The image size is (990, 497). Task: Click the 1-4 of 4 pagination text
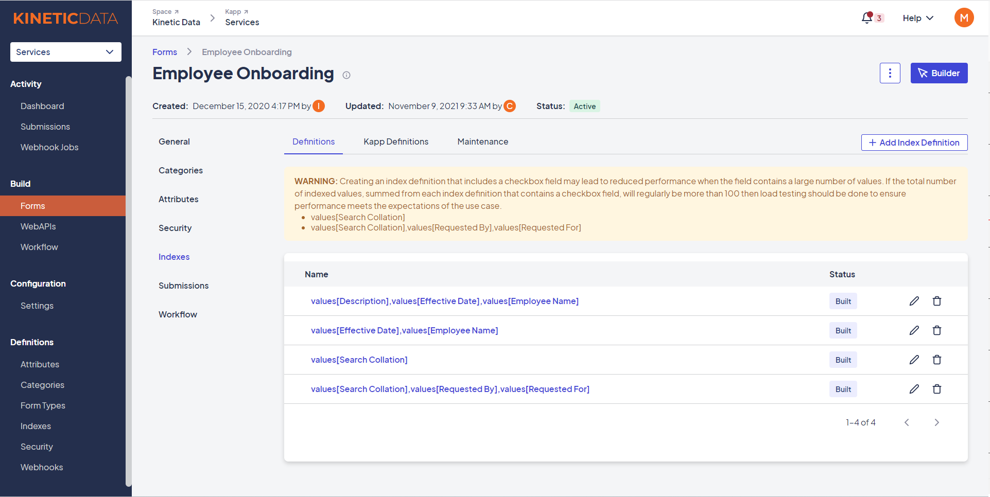[861, 422]
